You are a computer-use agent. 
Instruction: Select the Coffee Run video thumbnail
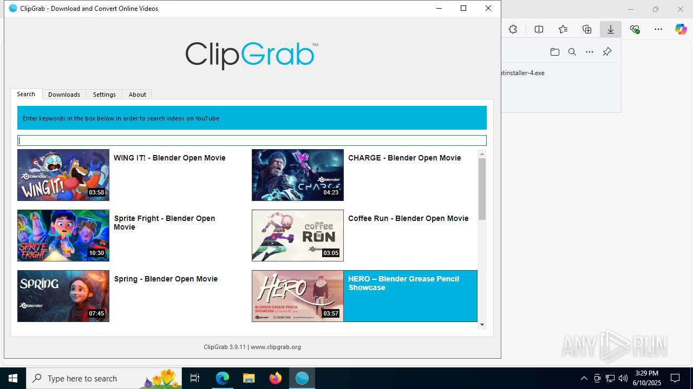[x=298, y=236]
